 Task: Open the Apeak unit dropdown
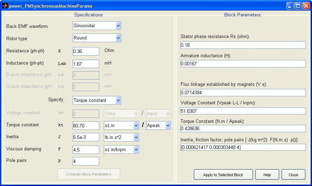coord(158,126)
